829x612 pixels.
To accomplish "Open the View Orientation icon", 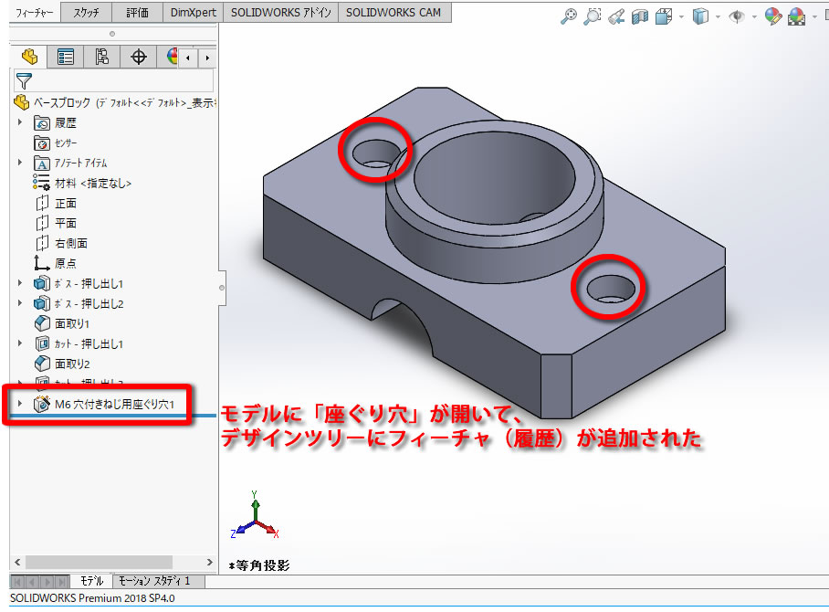I will click(664, 16).
